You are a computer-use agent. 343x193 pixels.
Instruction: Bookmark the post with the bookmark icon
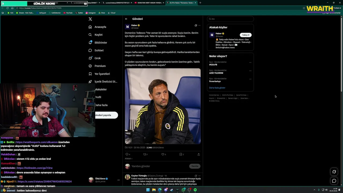click(181, 154)
